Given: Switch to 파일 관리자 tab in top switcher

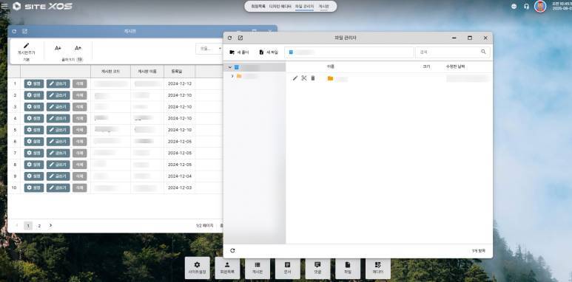Looking at the screenshot, I should pyautogui.click(x=304, y=6).
